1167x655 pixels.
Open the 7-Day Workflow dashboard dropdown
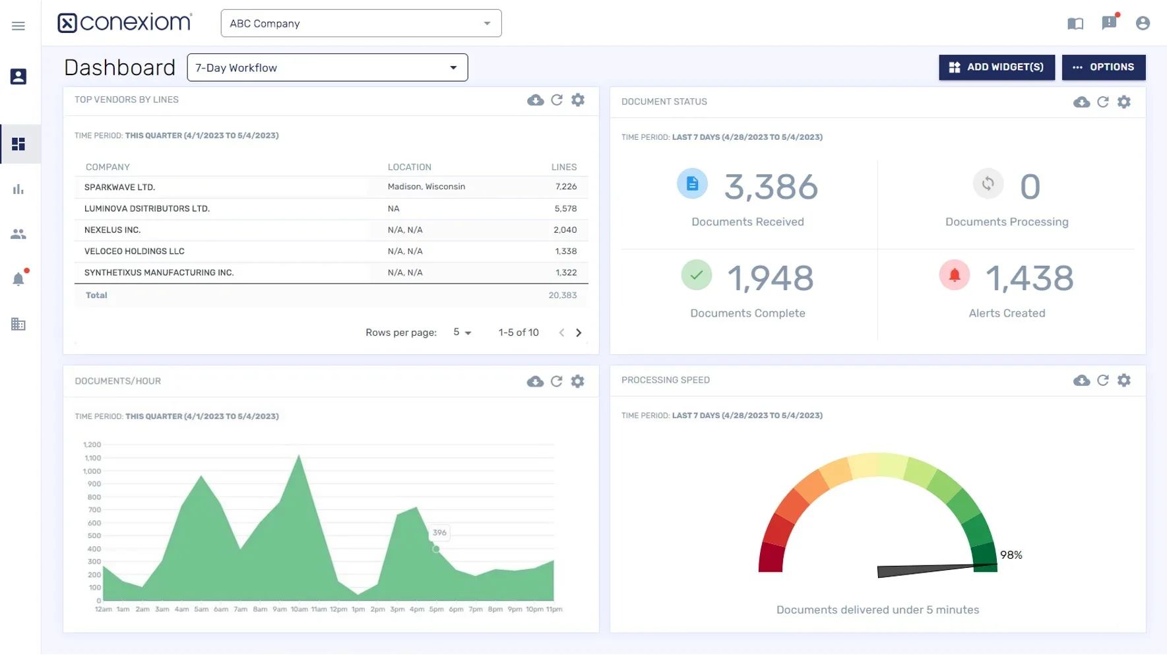(327, 68)
